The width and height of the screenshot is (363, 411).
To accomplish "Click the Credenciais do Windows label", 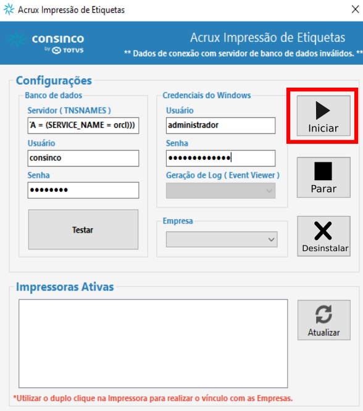I will 207,95.
